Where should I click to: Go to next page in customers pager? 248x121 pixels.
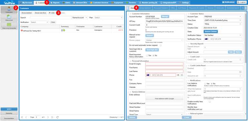48,117
